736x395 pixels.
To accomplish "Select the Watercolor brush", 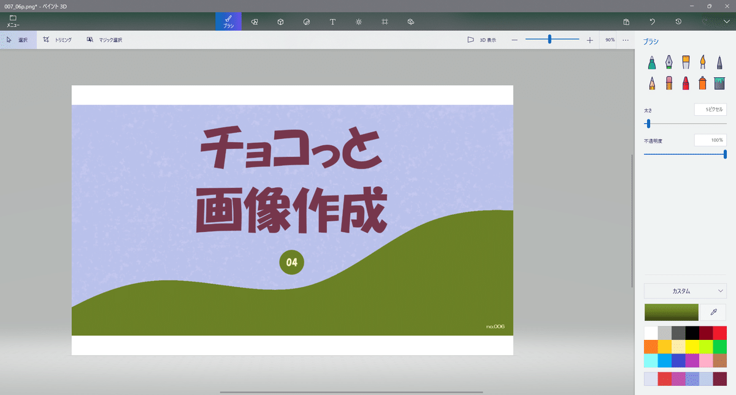I will point(703,62).
